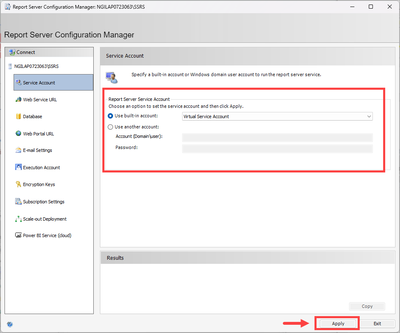Viewport: 400px width, 333px height.
Task: Click the Report Server Service Account group label
Action: [139, 99]
